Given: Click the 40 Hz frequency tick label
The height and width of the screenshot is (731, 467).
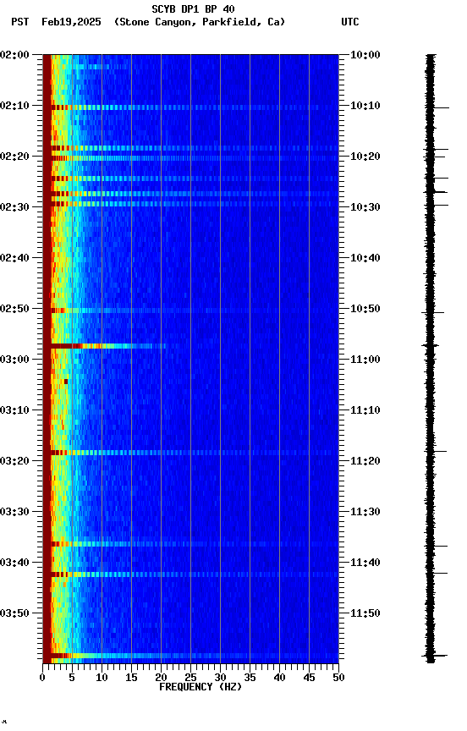Looking at the screenshot, I should 279,678.
